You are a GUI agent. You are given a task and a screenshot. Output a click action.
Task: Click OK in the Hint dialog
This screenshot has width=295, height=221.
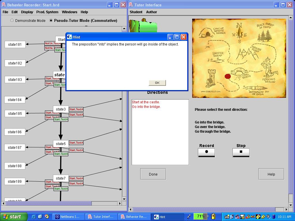pos(157,83)
